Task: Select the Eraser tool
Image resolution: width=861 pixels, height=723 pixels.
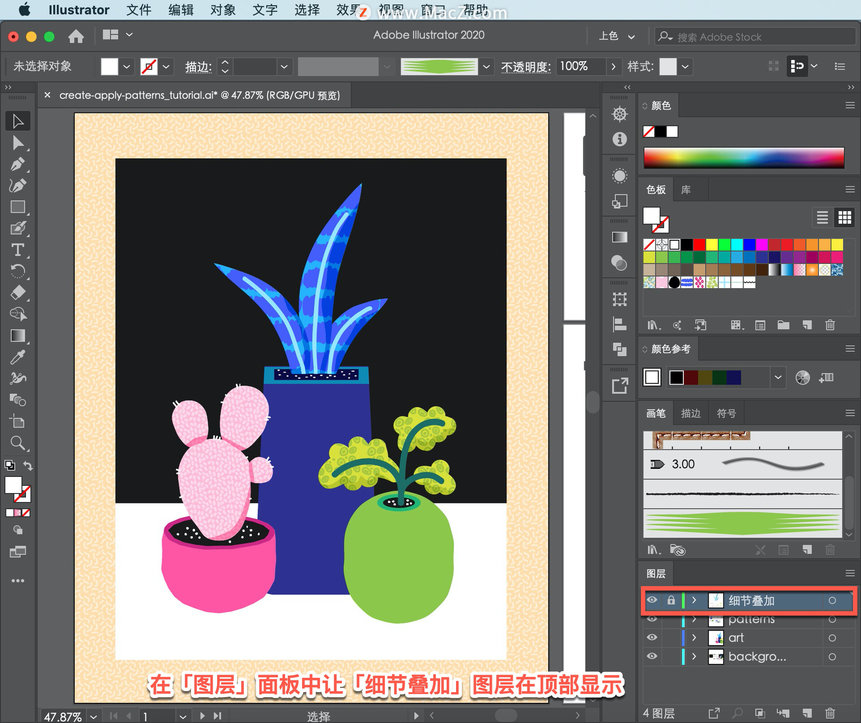Action: pyautogui.click(x=17, y=293)
